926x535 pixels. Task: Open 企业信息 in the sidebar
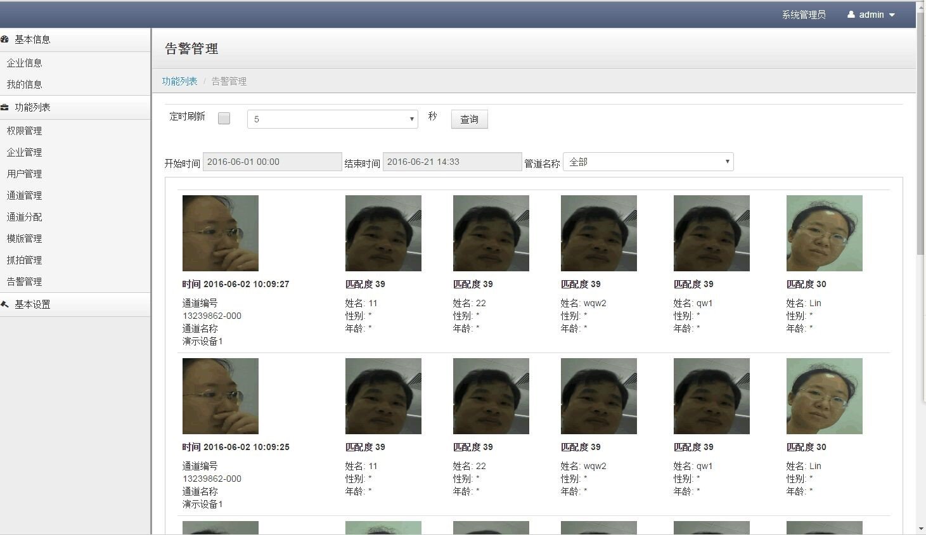[x=25, y=63]
